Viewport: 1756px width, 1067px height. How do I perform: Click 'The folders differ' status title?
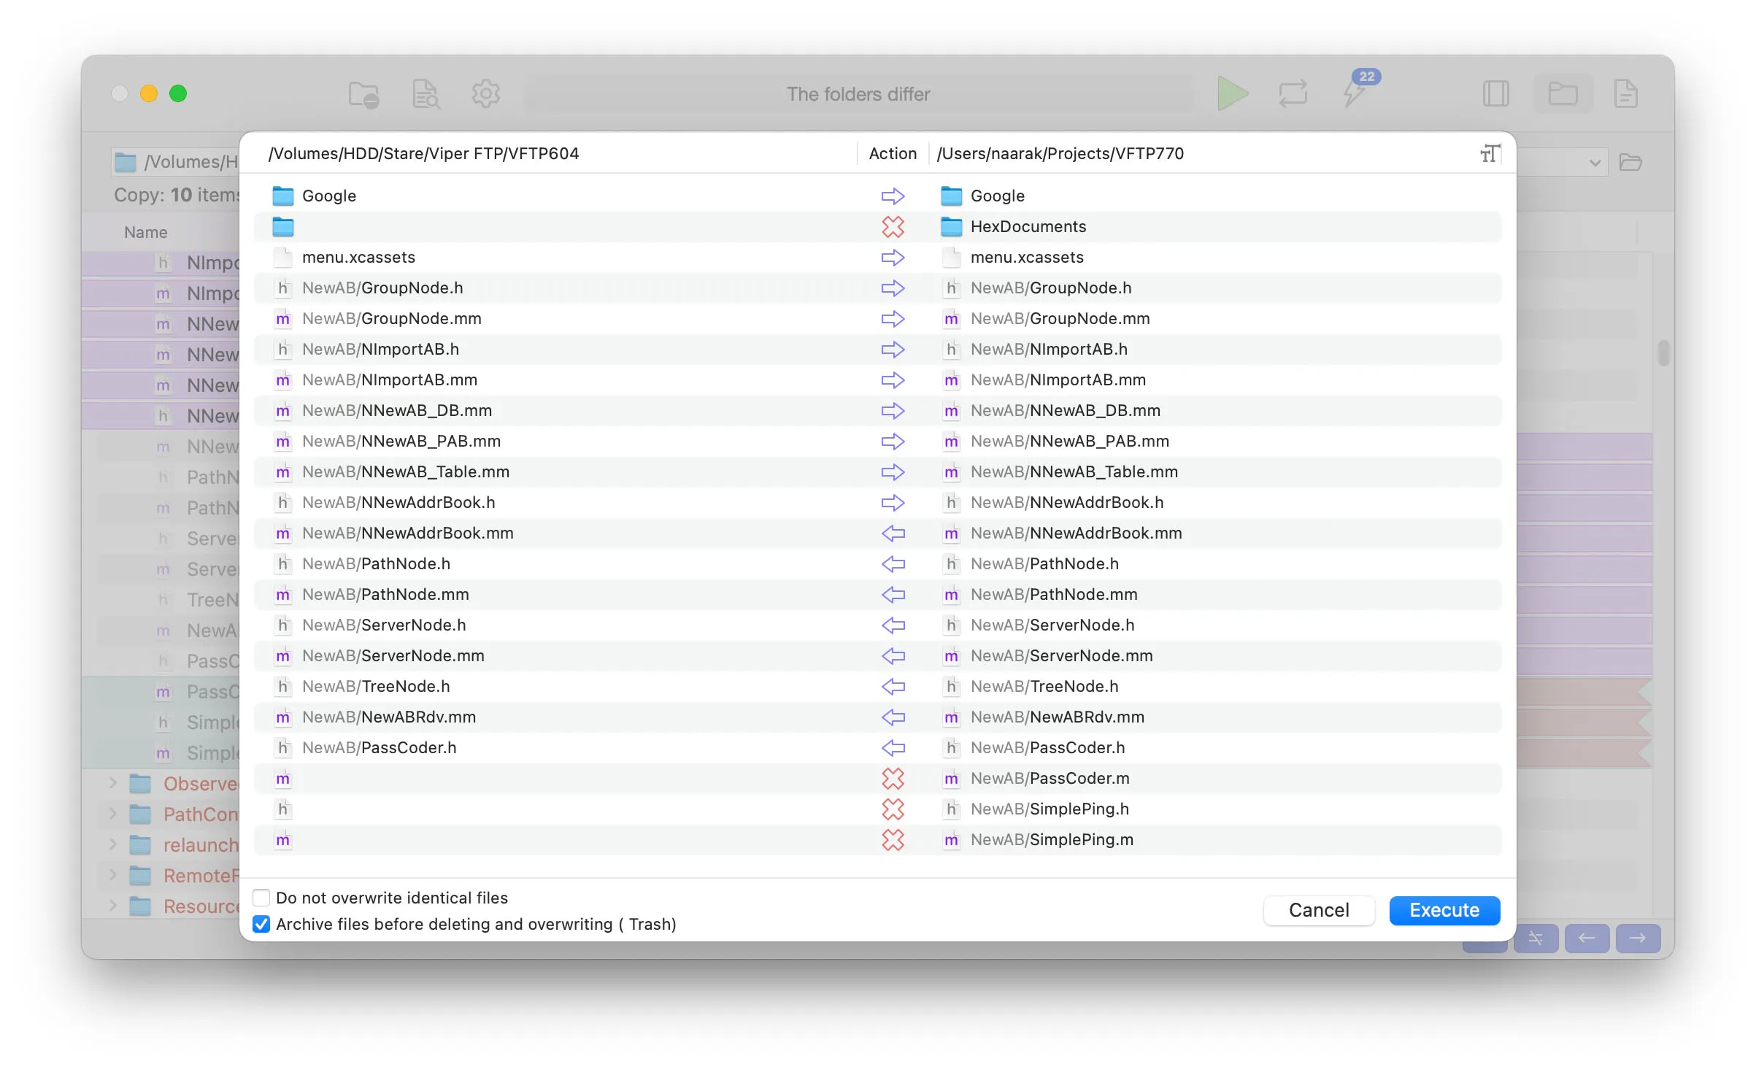click(858, 94)
